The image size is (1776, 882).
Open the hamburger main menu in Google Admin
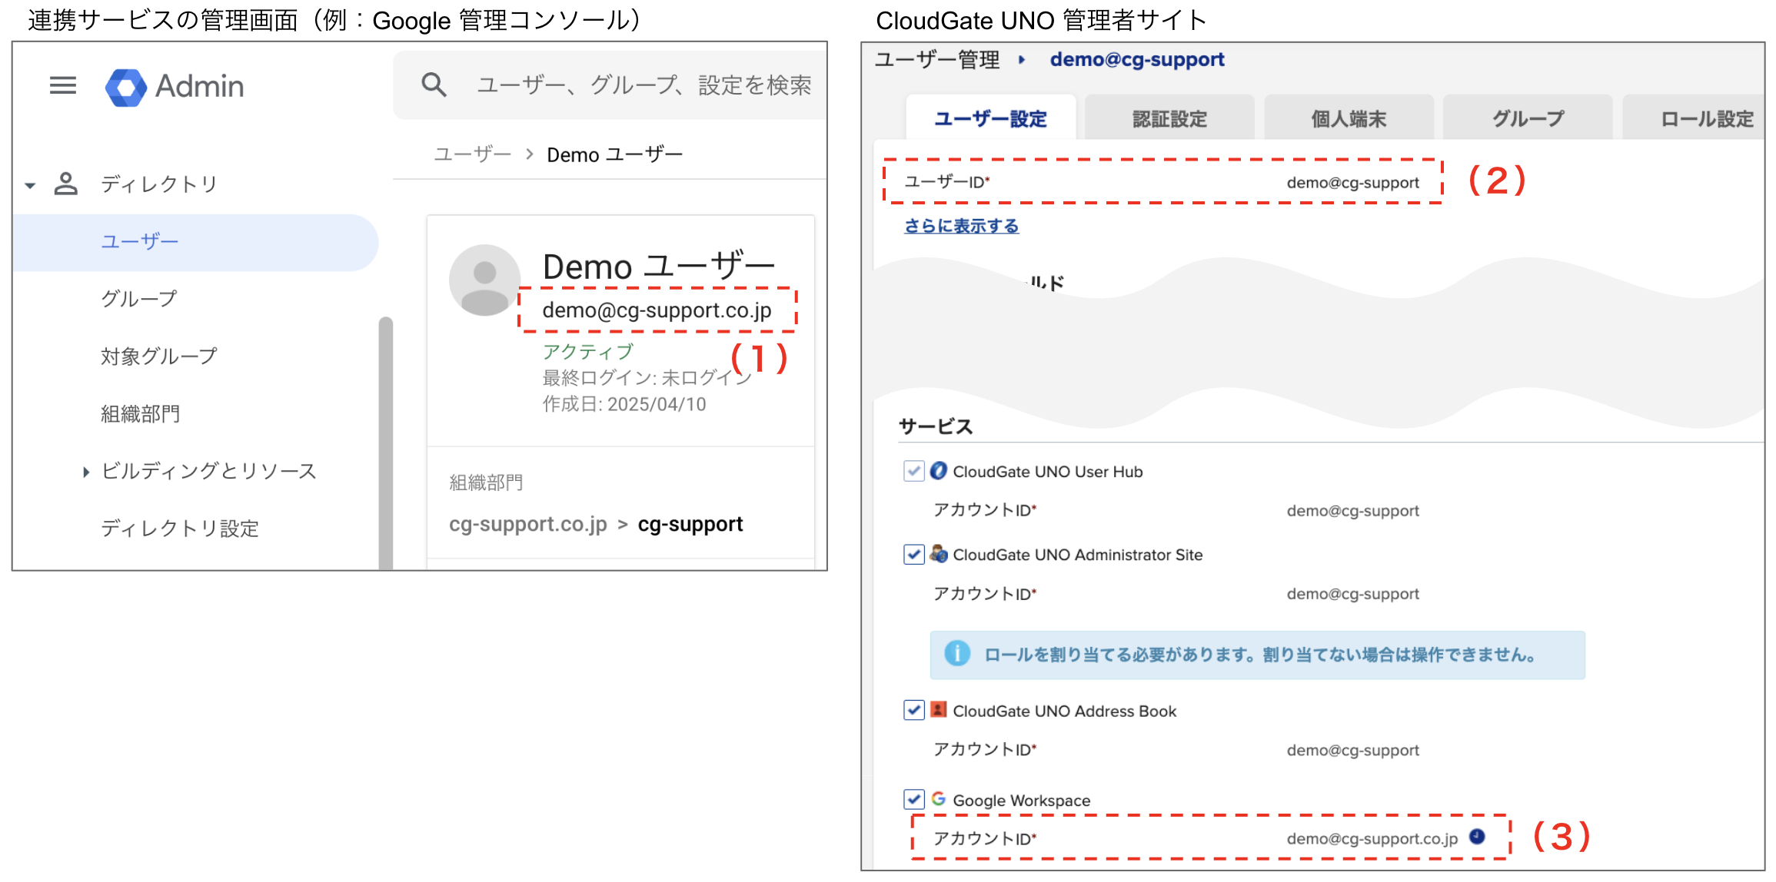[x=63, y=85]
